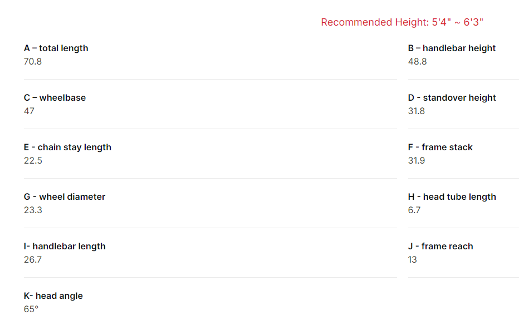The height and width of the screenshot is (325, 519).
Task: Click the 'J - frame reach' label
Action: coord(440,247)
